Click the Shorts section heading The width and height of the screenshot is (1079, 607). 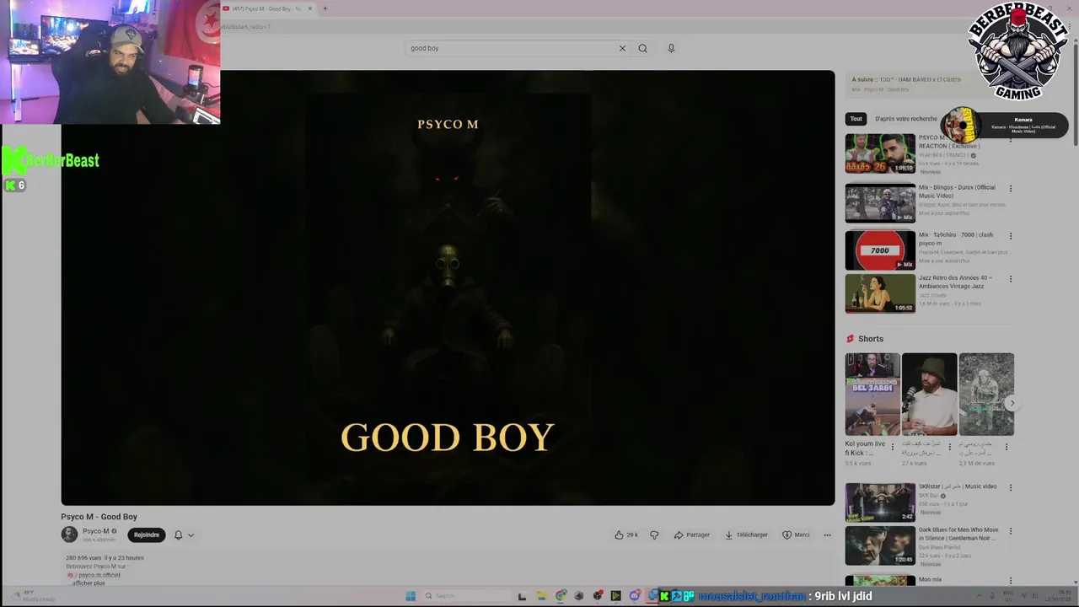pyautogui.click(x=871, y=339)
